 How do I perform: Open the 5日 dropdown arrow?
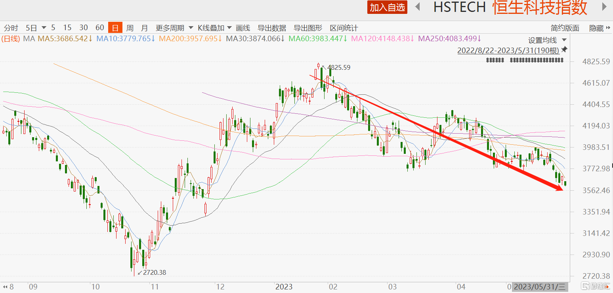click(x=44, y=28)
